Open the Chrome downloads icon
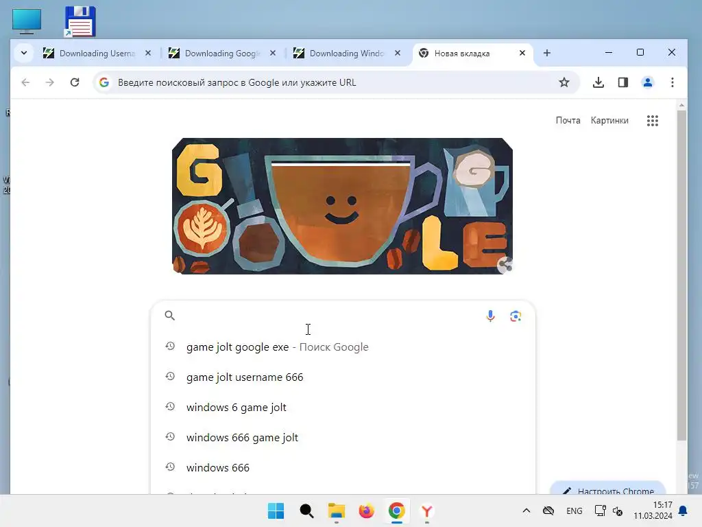This screenshot has height=527, width=702. (598, 82)
